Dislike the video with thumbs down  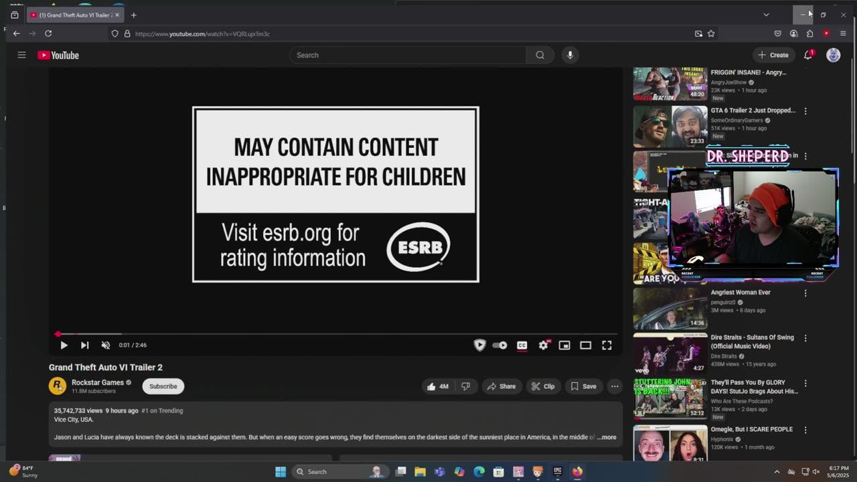pos(465,386)
